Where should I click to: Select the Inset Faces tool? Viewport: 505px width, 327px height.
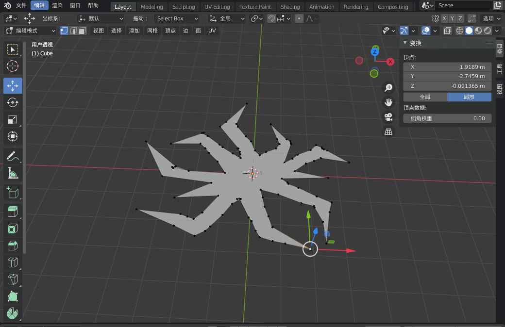tap(13, 229)
